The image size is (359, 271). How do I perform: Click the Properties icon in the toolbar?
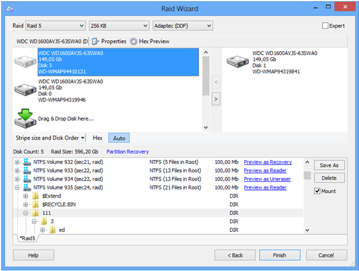[95, 41]
